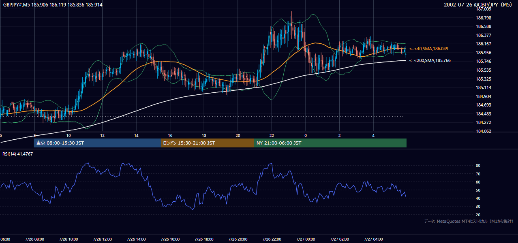Viewport: 518px width, 243px height.
Task: Click the 7/26 18:00 bottom time label
Action: (x=204, y=239)
